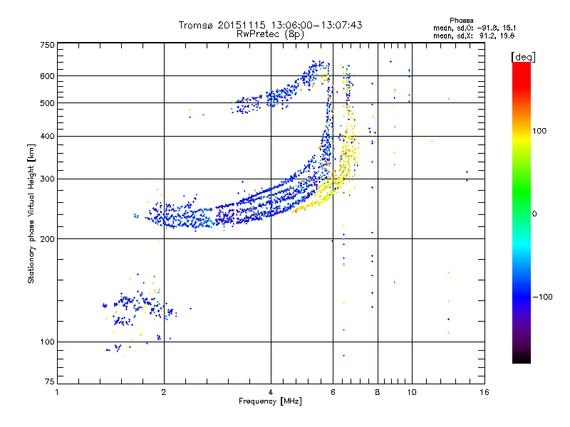Click the y-axis tick label '600'
This screenshot has height=427, width=570.
point(47,76)
